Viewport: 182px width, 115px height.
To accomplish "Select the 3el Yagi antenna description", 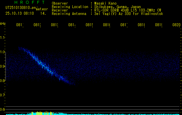I will click(129, 14).
